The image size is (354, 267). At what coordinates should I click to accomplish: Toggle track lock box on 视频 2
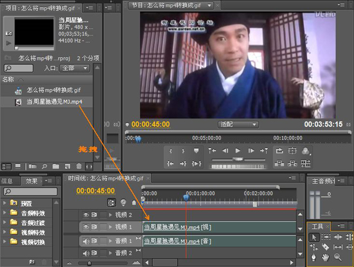pos(103,215)
